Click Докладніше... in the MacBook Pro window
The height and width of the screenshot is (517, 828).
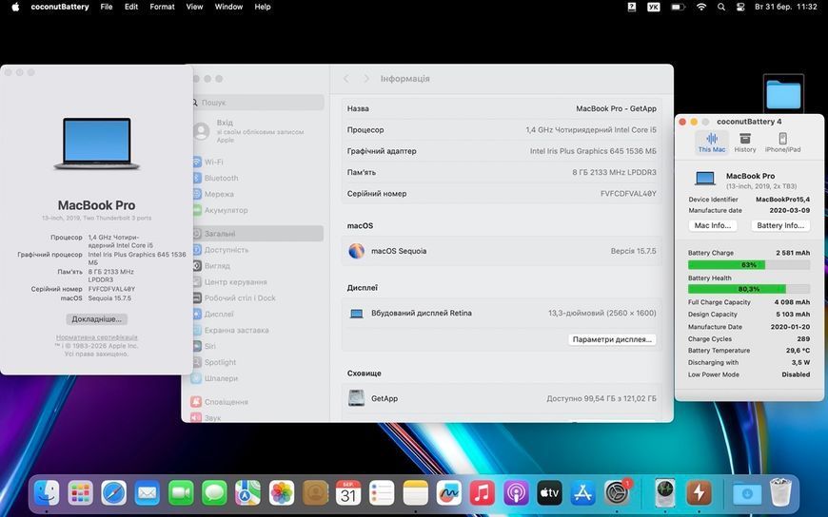pyautogui.click(x=97, y=319)
